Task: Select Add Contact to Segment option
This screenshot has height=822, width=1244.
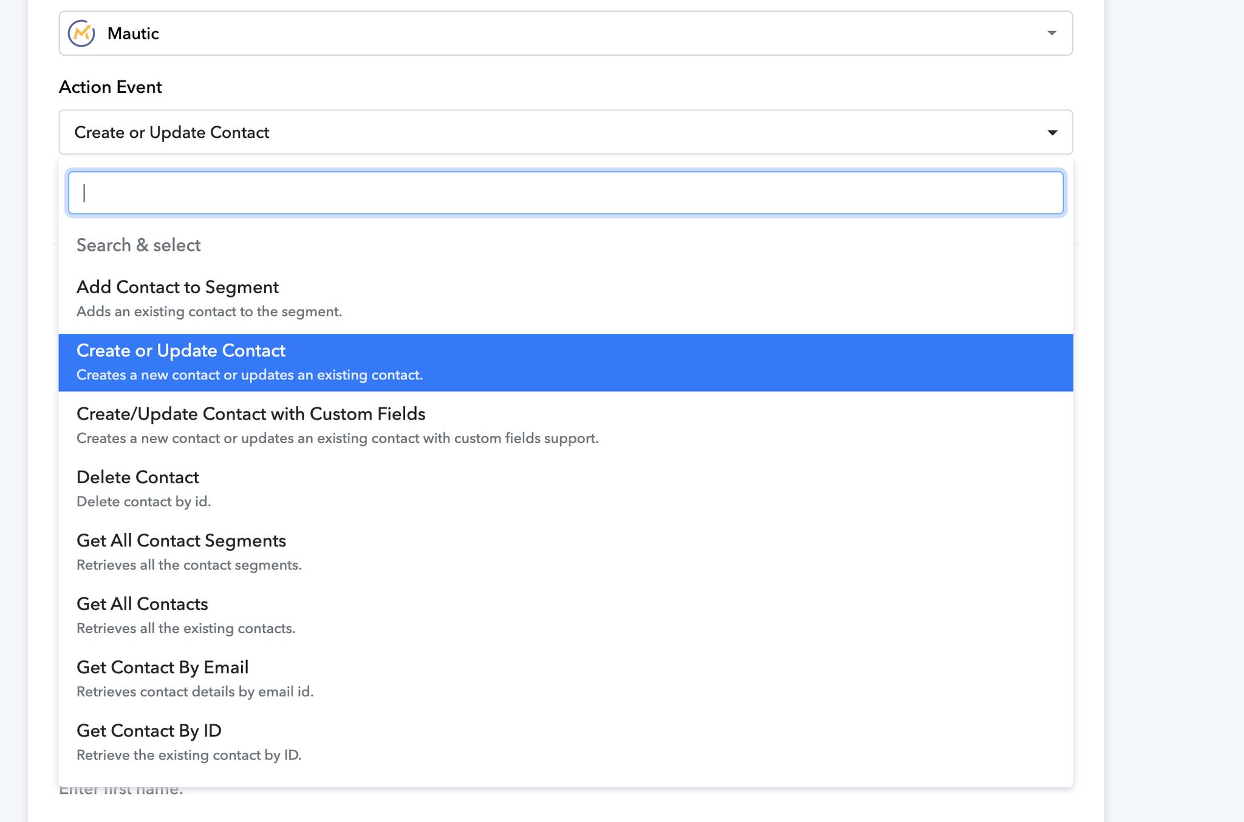Action: pyautogui.click(x=566, y=299)
